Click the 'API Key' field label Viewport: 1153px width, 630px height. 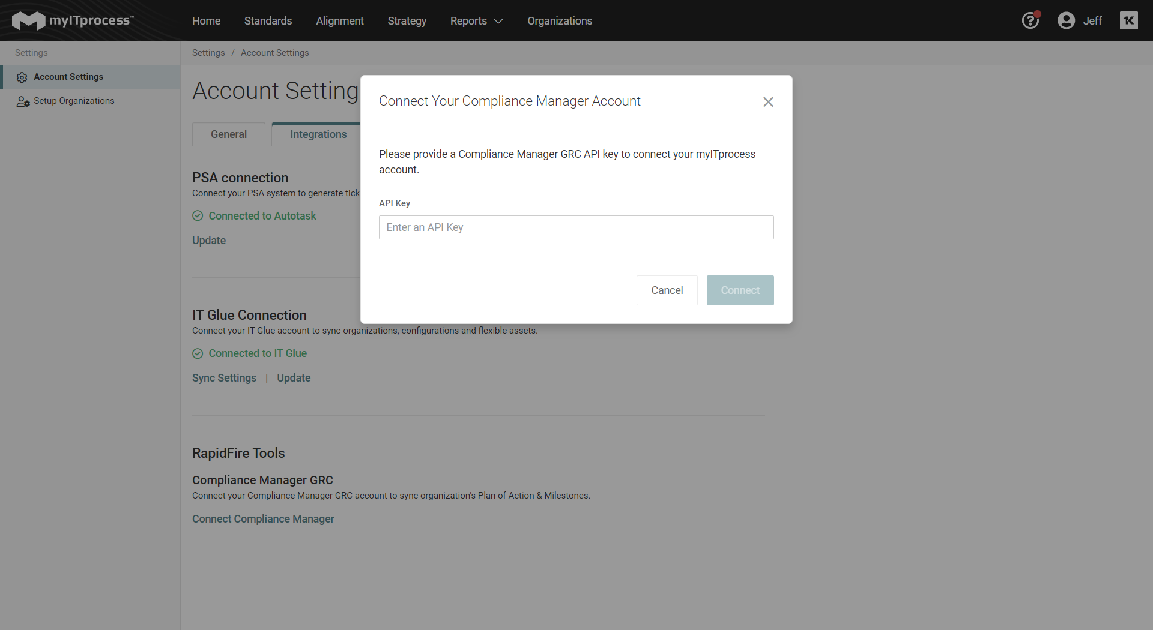(395, 203)
